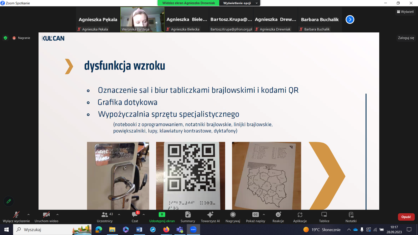Toggle captions with Pokaż napisy
The image size is (418, 235).
click(256, 217)
